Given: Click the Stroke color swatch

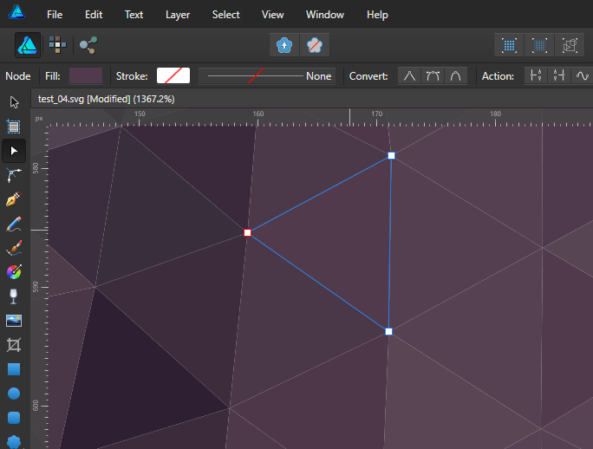Looking at the screenshot, I should coord(173,75).
